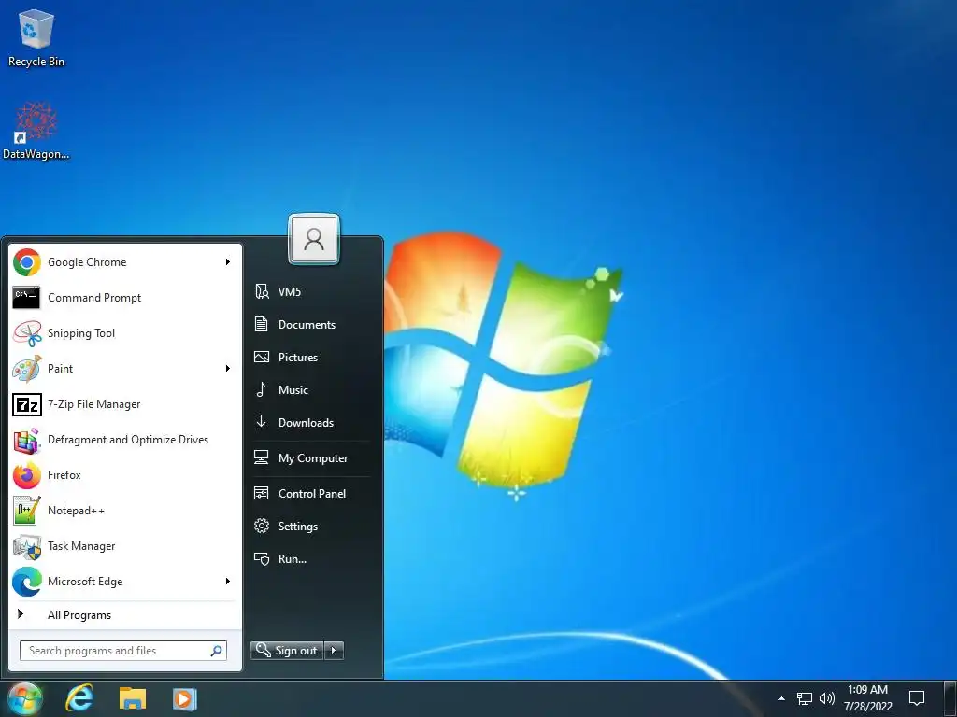Open Music from the Start menu

(x=312, y=389)
